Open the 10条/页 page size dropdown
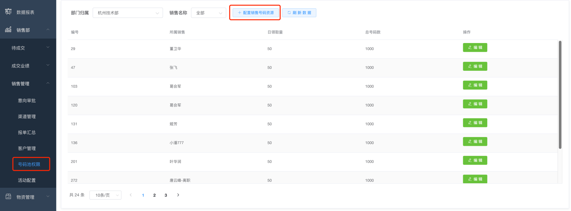Viewport: 571px width, 211px height. [105, 195]
